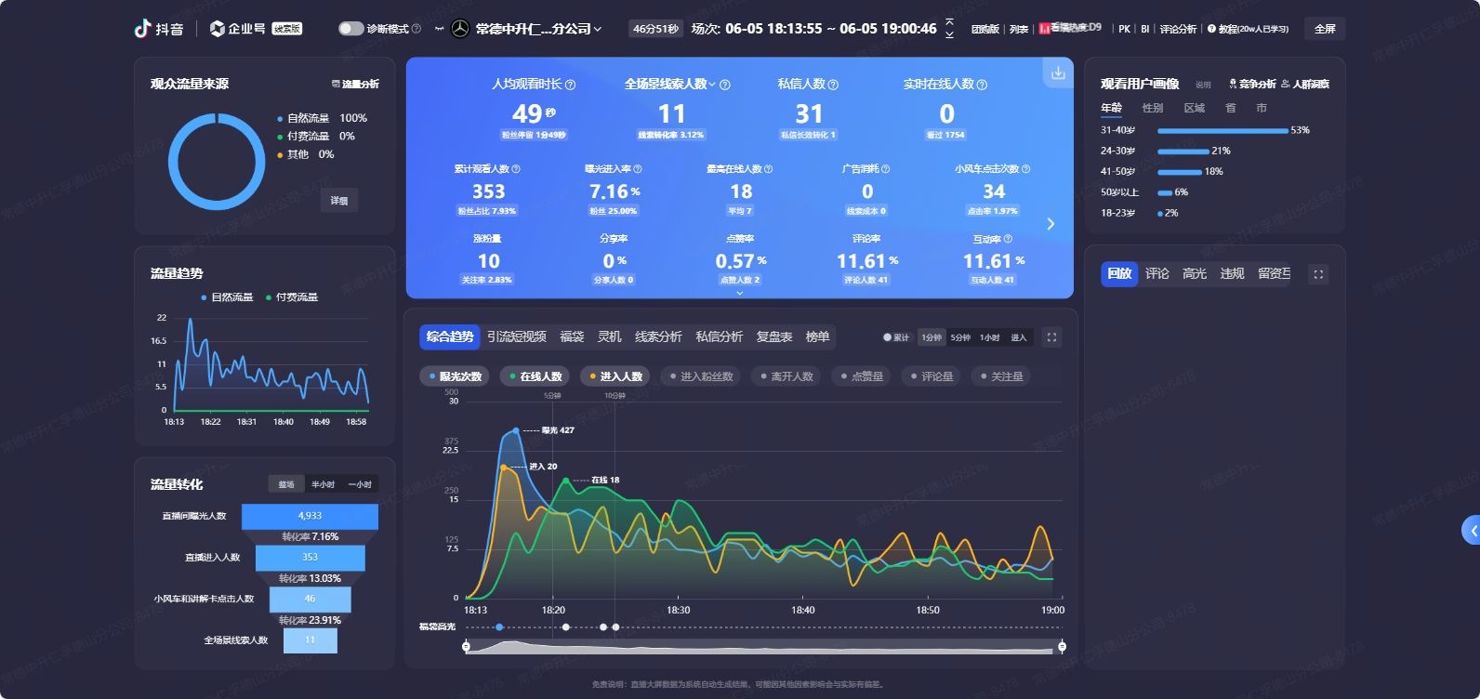Click the right handle of timeline range slider
Screen dimensions: 1480x699
tap(1062, 646)
